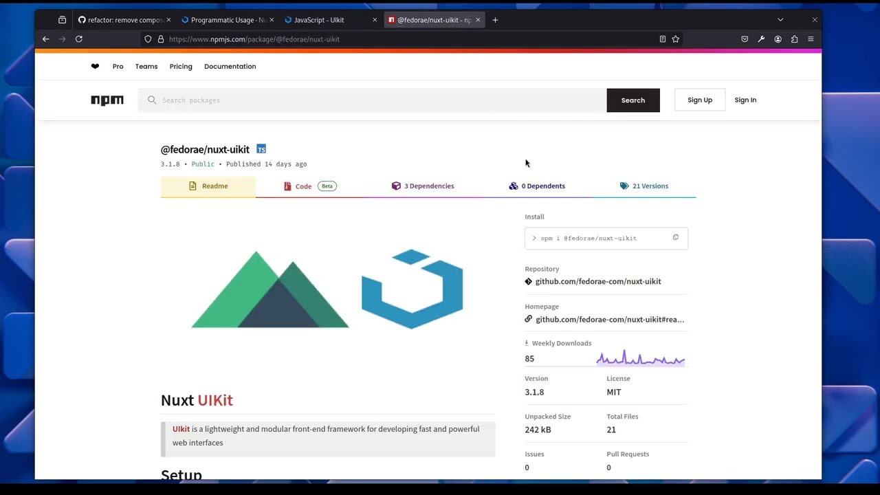Image resolution: width=880 pixels, height=495 pixels.
Task: Click the black heart icon
Action: point(95,66)
